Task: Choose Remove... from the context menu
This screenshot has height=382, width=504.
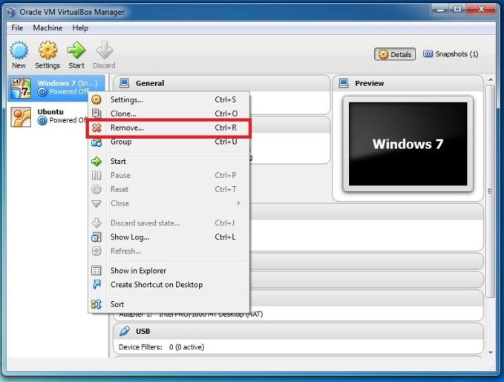Action: click(168, 128)
